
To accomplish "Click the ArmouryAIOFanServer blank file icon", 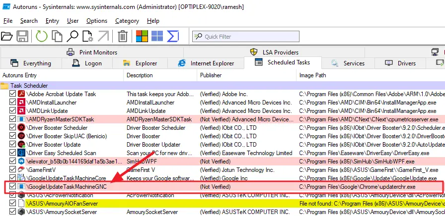I will click(21, 204).
